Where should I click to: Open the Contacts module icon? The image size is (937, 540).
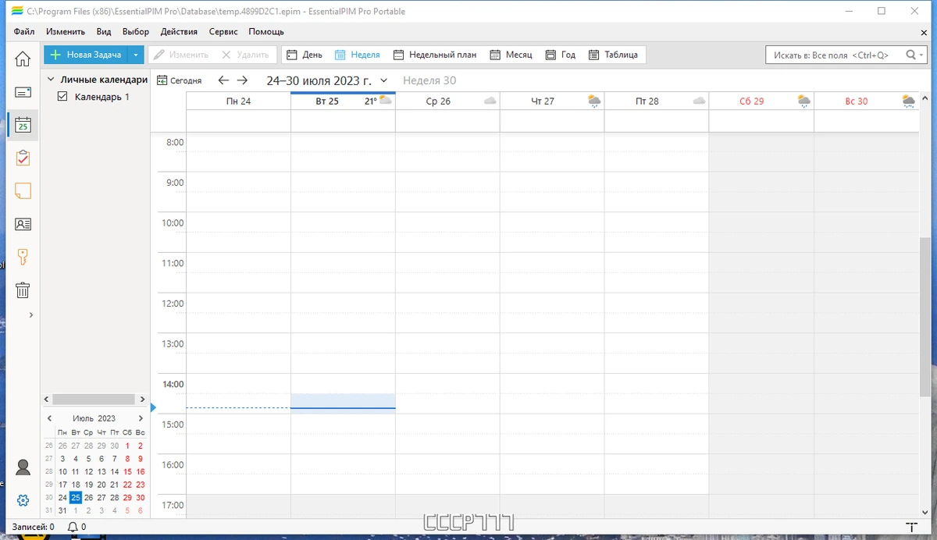[23, 224]
